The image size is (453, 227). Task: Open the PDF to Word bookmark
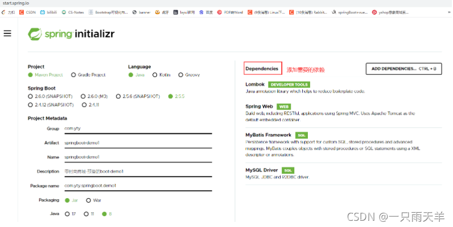click(230, 12)
